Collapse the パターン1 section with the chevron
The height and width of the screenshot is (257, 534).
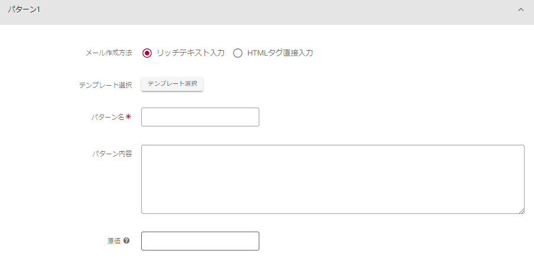click(520, 10)
